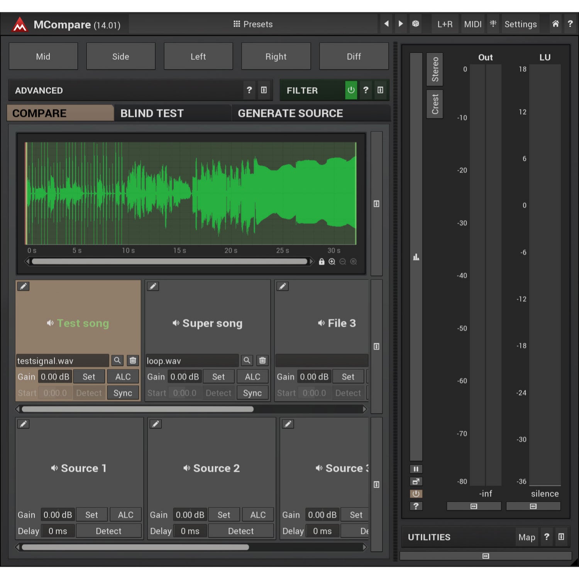
Task: Open the file slots section side menu
Action: tap(377, 347)
